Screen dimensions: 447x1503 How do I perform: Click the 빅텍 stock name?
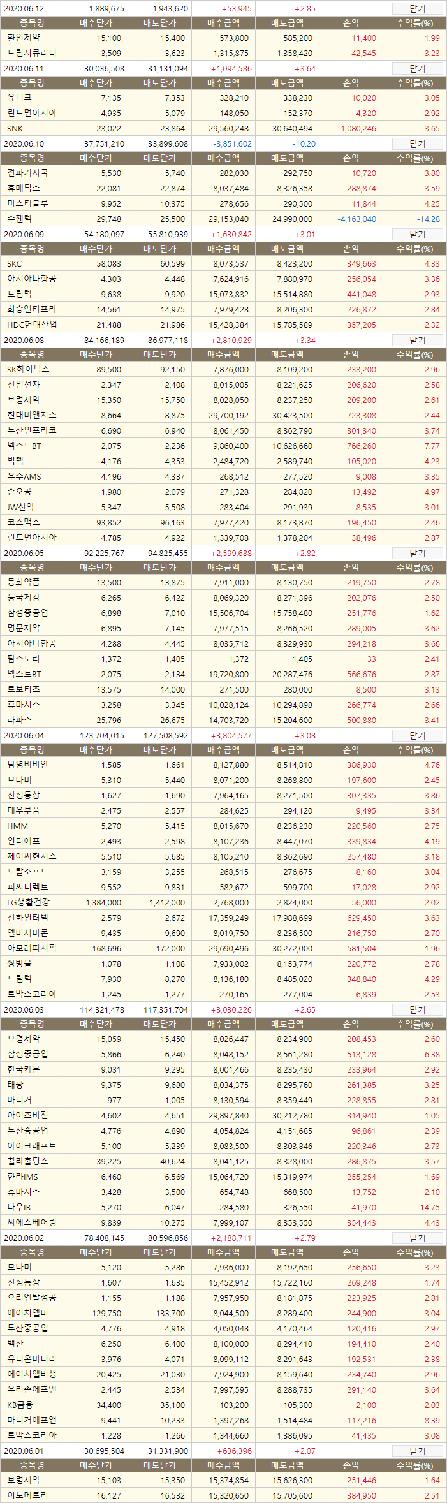pos(15,461)
